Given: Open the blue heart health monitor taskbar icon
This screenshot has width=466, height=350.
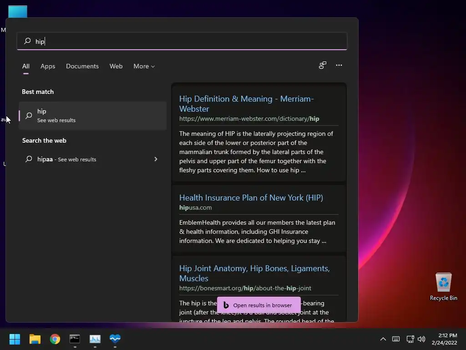Looking at the screenshot, I should pos(115,339).
